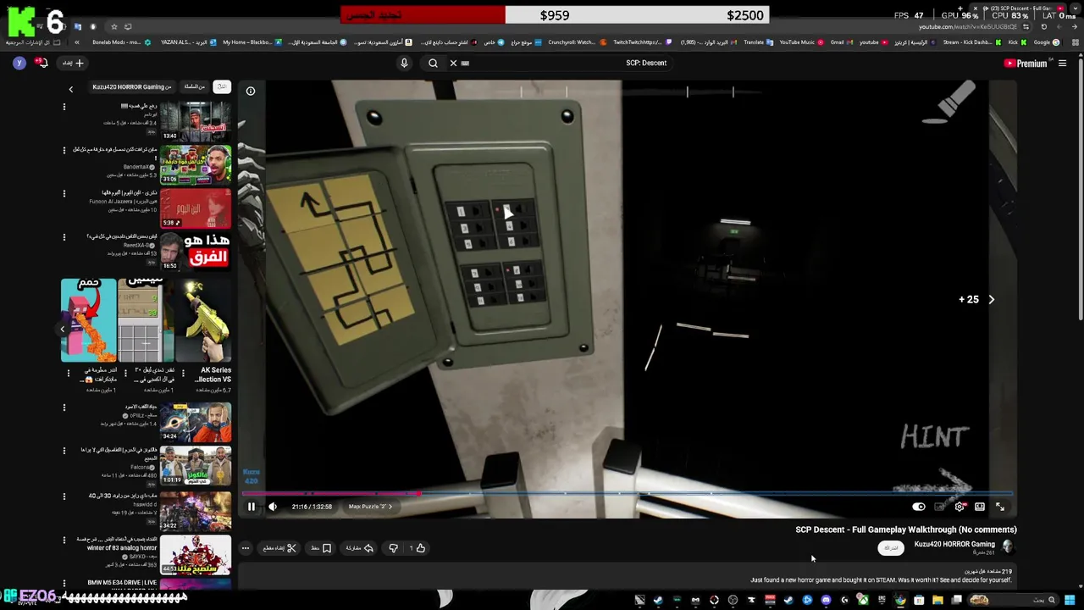
Task: Open options menu for 31:06 video
Action: (x=64, y=150)
